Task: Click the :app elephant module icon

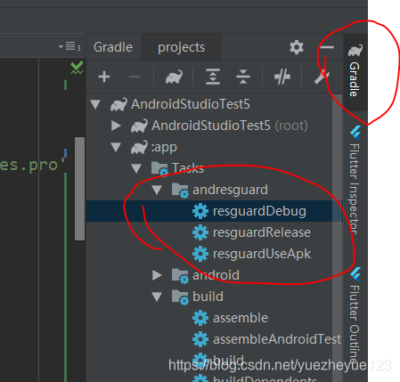Action: tap(139, 147)
